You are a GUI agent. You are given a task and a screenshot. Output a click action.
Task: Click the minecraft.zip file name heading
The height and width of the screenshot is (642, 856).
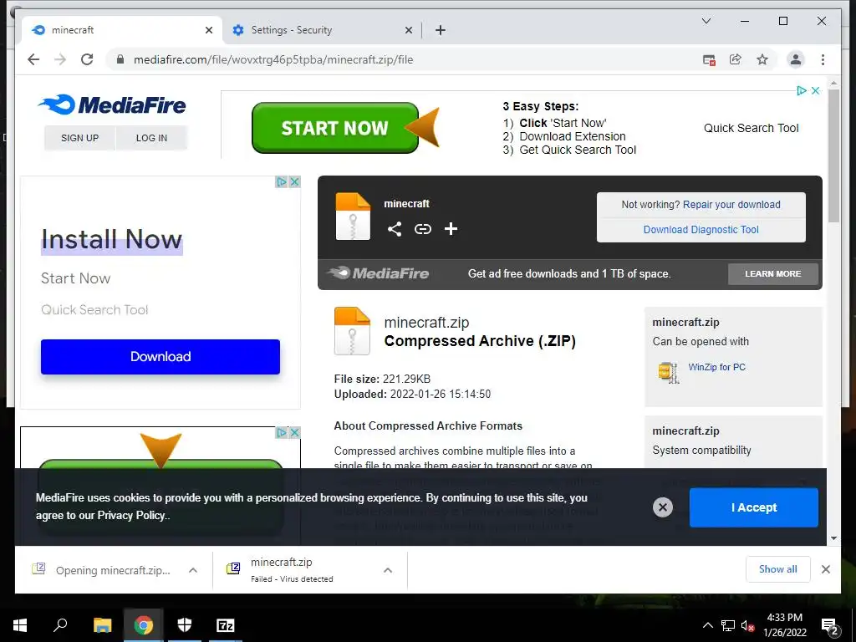[x=426, y=323]
